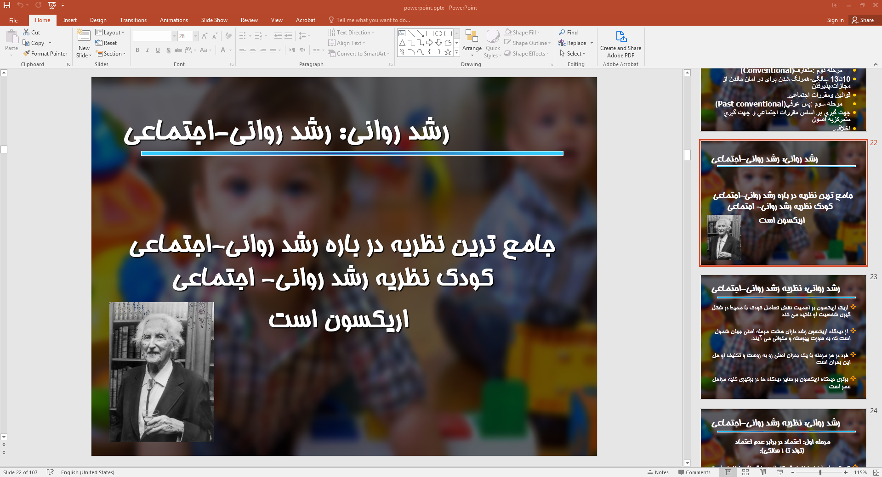Open the Shape Outline dropdown
Screen dimensions: 882x477
528,43
